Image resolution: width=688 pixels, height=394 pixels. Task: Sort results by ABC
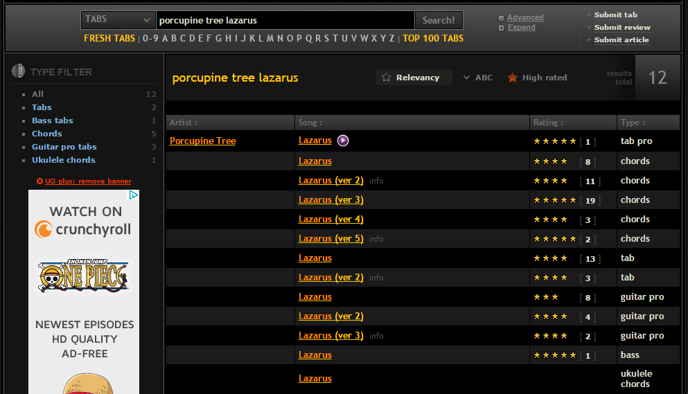484,78
